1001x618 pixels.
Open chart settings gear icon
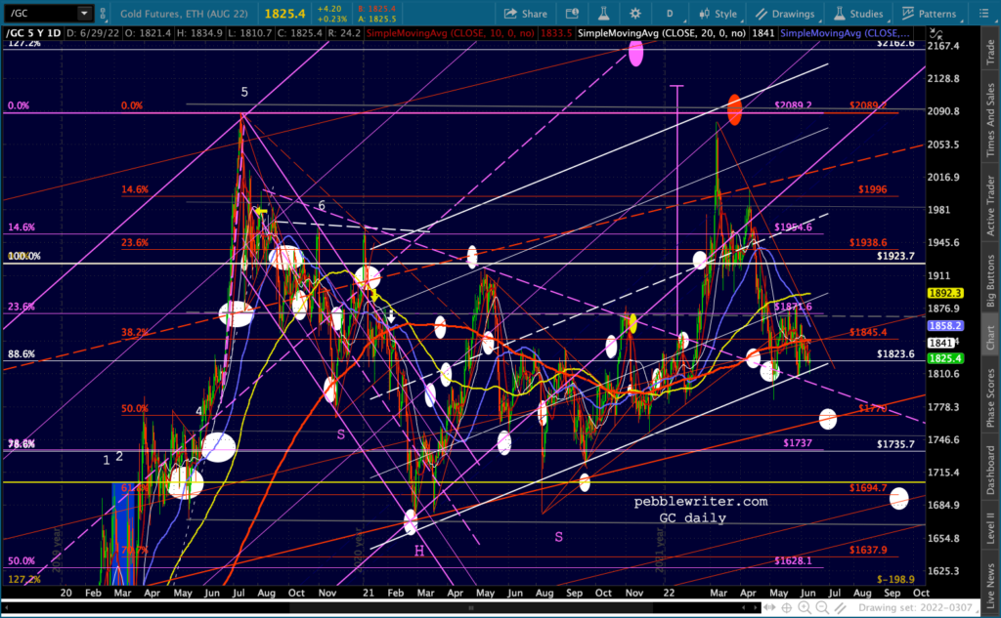click(x=634, y=14)
